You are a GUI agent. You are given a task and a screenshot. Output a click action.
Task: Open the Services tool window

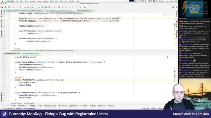click(x=102, y=106)
